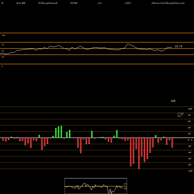The image size is (194, 194).
Task: Click the MR axis label "40"
Action: [189, 128]
